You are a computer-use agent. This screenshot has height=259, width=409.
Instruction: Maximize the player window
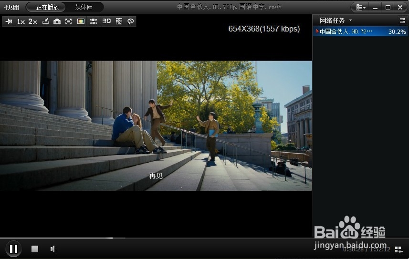pyautogui.click(x=388, y=8)
